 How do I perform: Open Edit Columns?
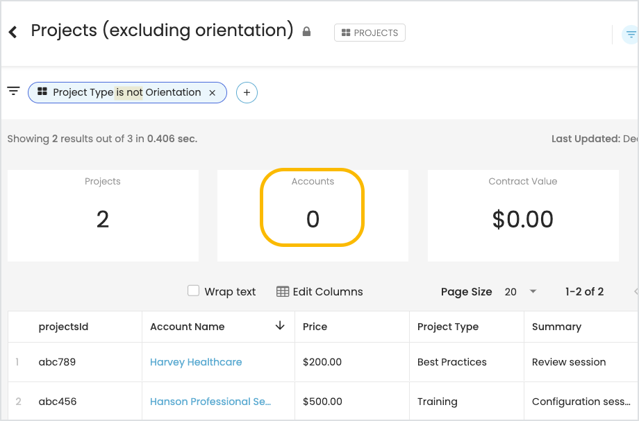319,292
